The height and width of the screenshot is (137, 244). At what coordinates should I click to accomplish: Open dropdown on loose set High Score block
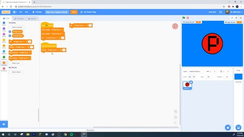coord(79,25)
